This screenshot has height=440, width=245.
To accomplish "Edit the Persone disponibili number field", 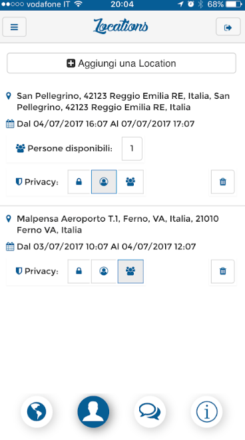I will 132,148.
